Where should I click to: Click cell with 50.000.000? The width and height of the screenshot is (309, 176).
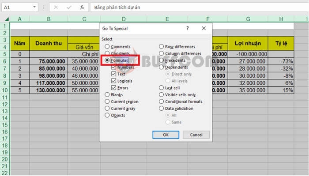click(84, 83)
